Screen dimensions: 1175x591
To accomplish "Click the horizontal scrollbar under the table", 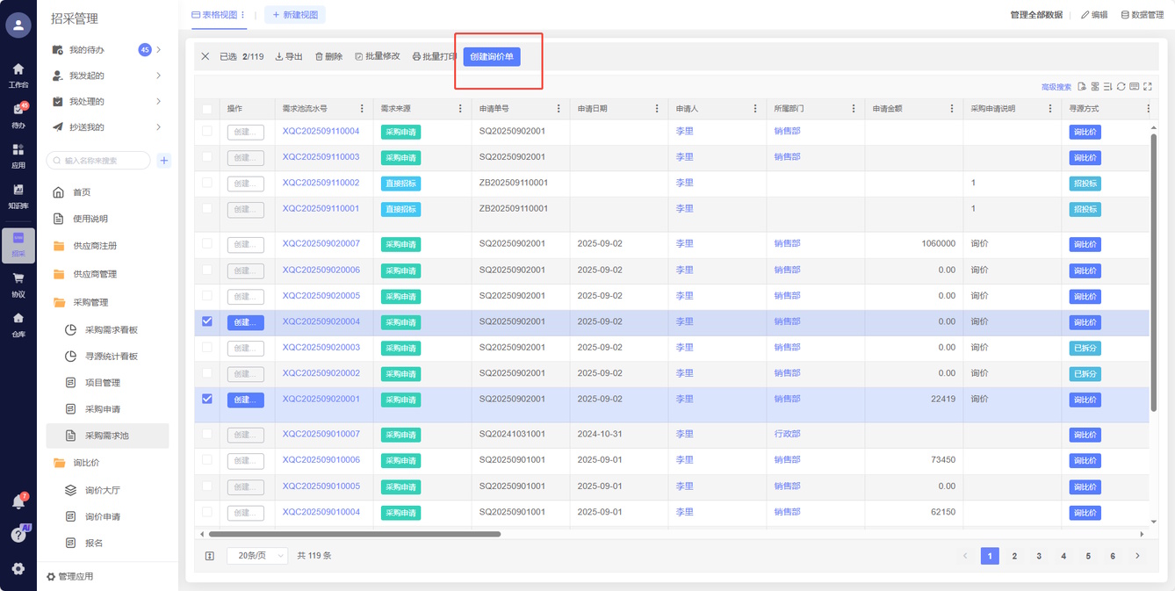I will coord(354,534).
